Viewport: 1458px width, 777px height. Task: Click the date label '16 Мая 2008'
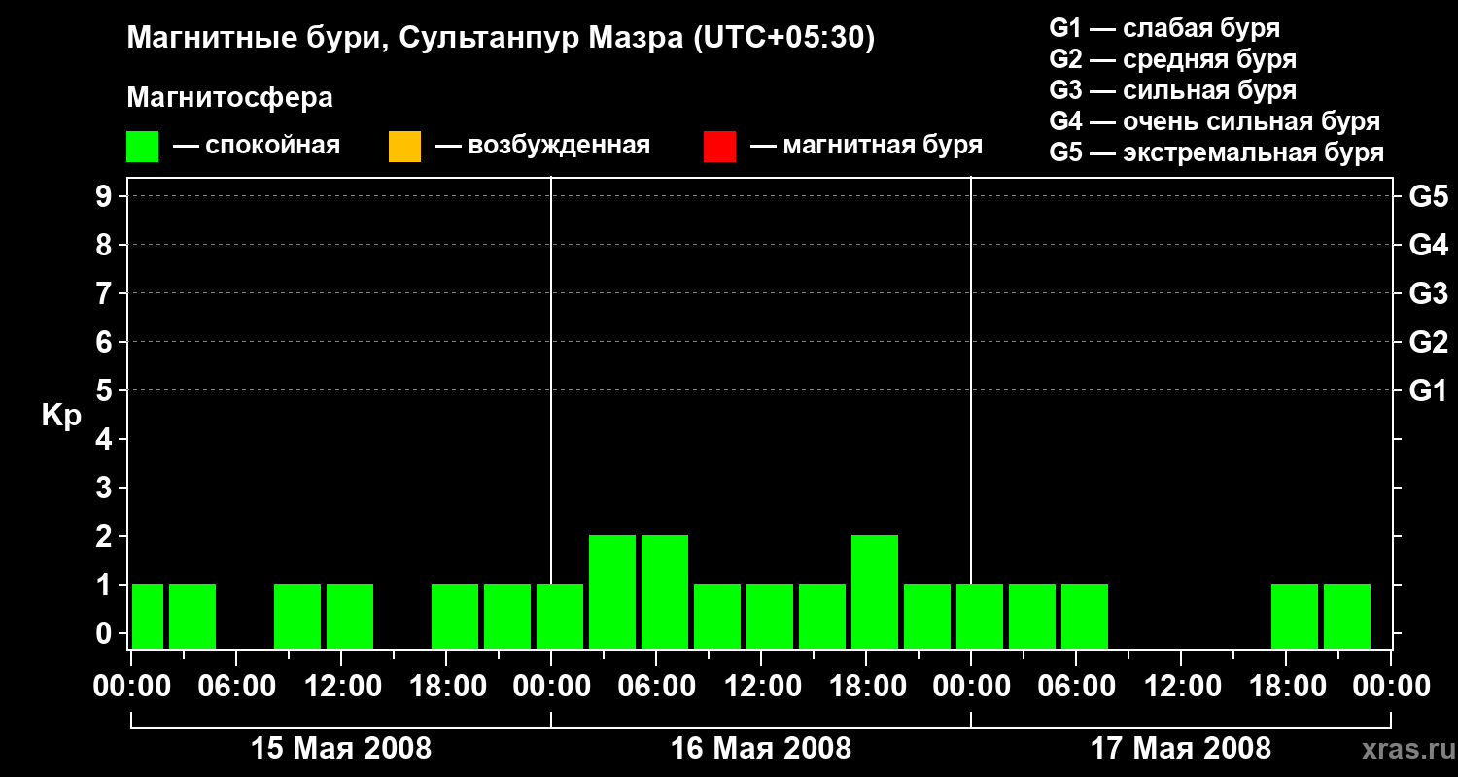761,749
